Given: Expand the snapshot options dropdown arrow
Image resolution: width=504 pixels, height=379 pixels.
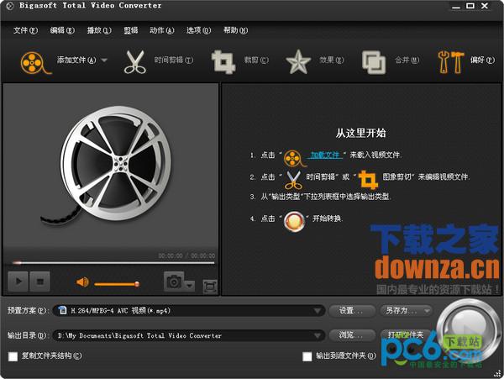Looking at the screenshot, I should (x=190, y=286).
